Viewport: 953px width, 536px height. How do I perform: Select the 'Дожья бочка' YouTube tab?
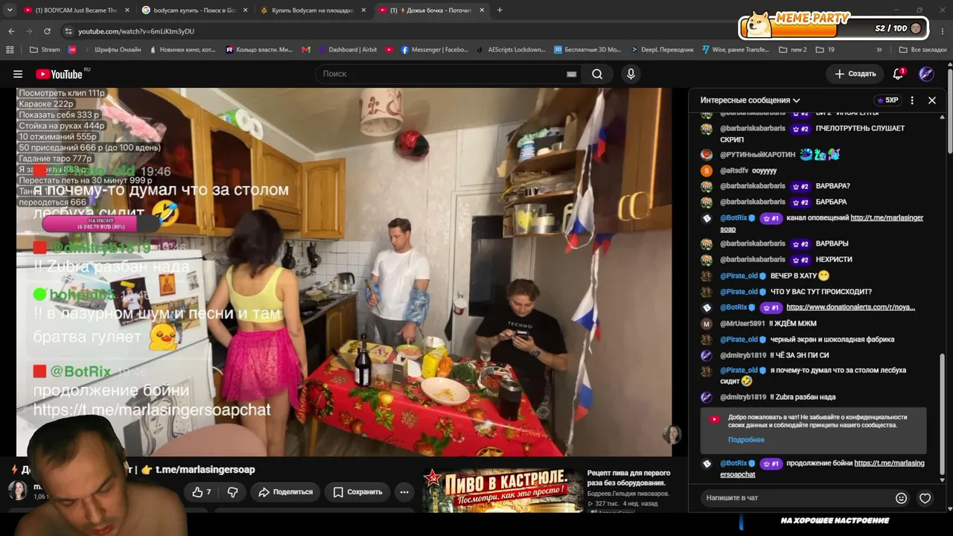pos(432,10)
